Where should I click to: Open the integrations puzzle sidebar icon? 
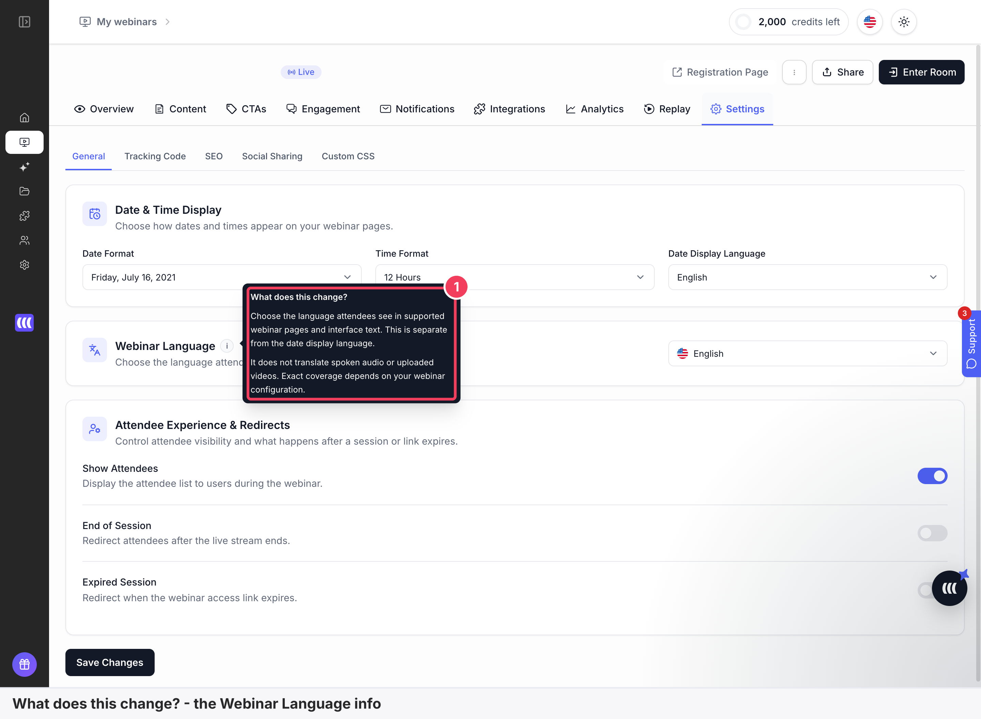pos(25,216)
